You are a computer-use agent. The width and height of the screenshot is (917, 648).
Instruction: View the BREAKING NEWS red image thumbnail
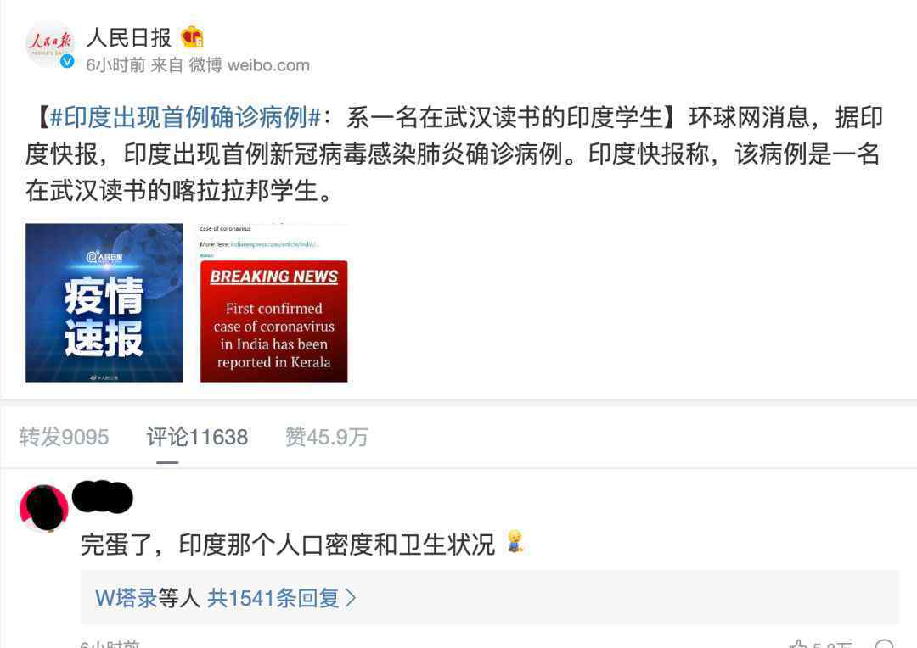(x=273, y=303)
